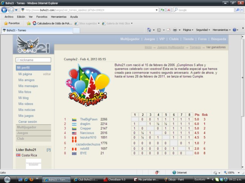Click Firefox icon in quick launch
This screenshot has height=183, width=245.
[x=31, y=180]
